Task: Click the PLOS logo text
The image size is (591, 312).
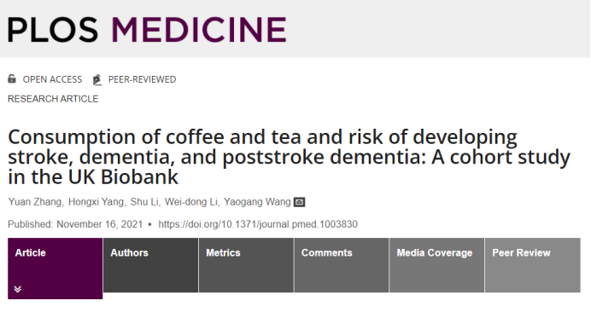Action: pyautogui.click(x=53, y=30)
